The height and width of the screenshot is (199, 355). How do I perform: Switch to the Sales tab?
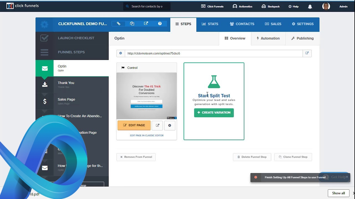coord(273,24)
